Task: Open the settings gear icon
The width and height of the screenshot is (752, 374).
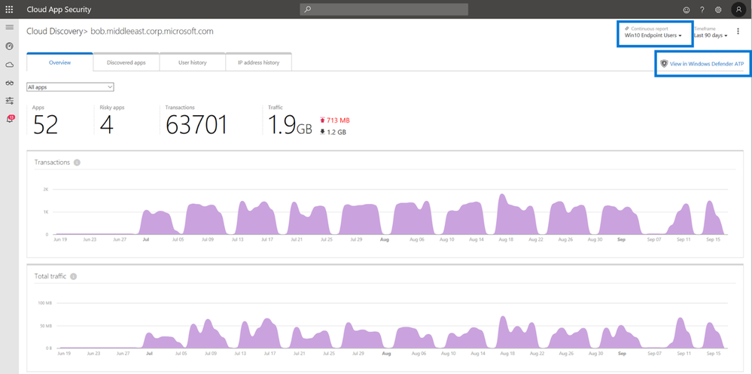Action: [718, 10]
